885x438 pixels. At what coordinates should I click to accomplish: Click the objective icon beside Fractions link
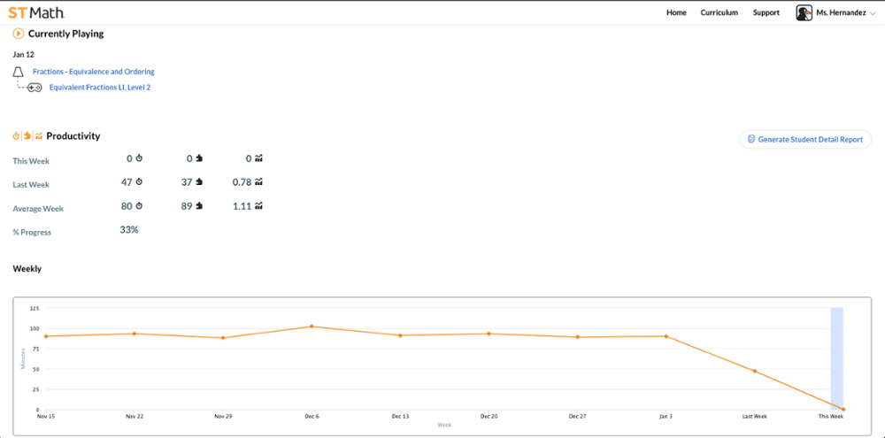pyautogui.click(x=18, y=72)
